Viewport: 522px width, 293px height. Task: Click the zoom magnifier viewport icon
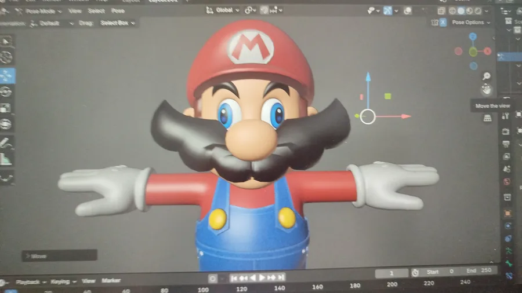pyautogui.click(x=487, y=76)
